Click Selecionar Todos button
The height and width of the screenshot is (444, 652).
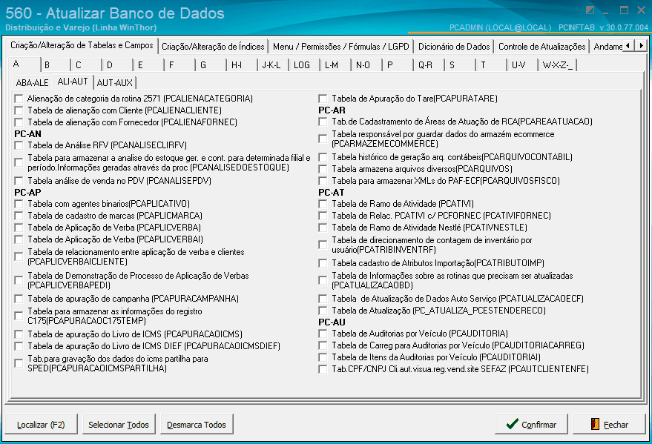pyautogui.click(x=119, y=425)
